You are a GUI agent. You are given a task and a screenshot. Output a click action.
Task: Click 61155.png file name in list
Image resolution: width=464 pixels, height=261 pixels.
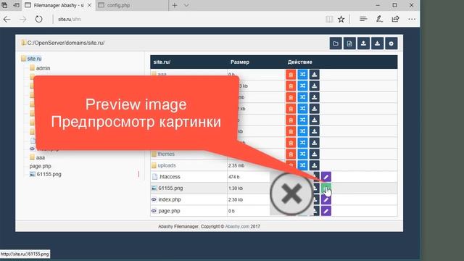click(x=170, y=188)
